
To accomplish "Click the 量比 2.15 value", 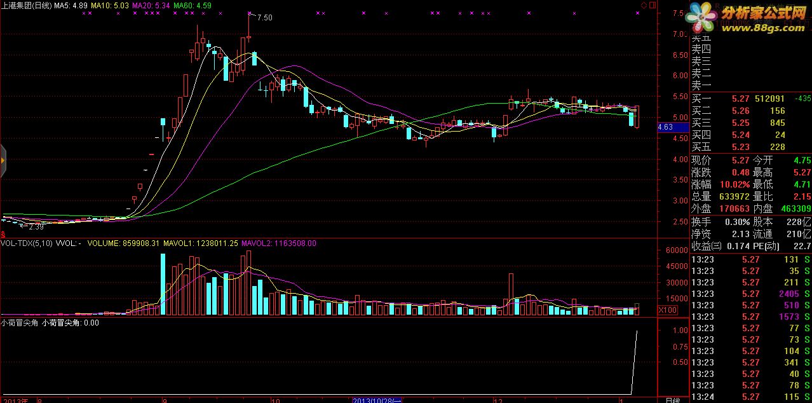I will 803,196.
